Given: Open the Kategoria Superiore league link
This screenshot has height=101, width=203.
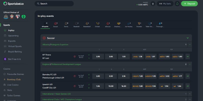Looking at the screenshot, I should click(x=60, y=45).
